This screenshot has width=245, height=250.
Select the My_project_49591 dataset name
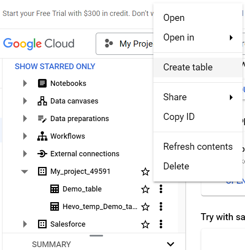click(x=80, y=171)
